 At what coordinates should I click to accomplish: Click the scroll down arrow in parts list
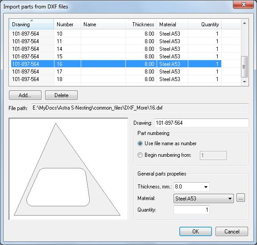(x=245, y=82)
